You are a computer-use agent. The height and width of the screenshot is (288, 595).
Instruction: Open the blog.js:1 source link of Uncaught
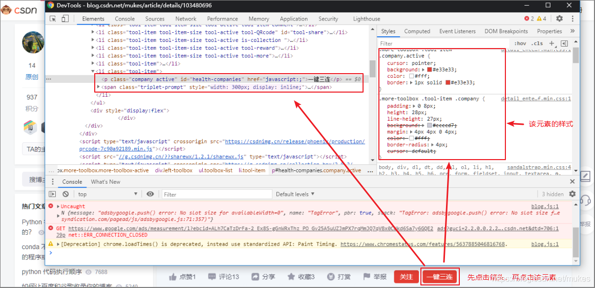pos(545,207)
